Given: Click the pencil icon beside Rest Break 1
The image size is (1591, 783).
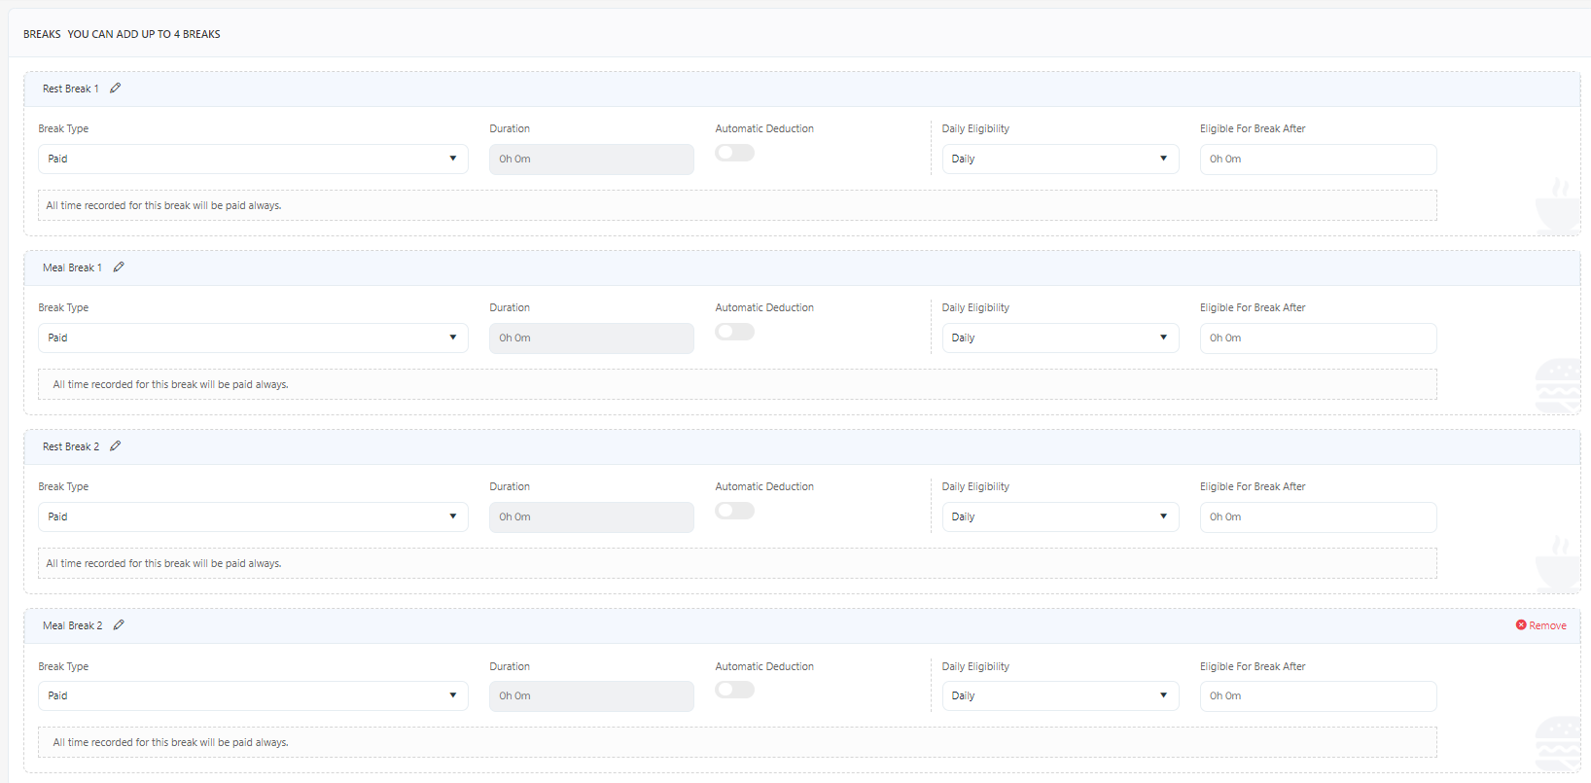Looking at the screenshot, I should point(116,89).
